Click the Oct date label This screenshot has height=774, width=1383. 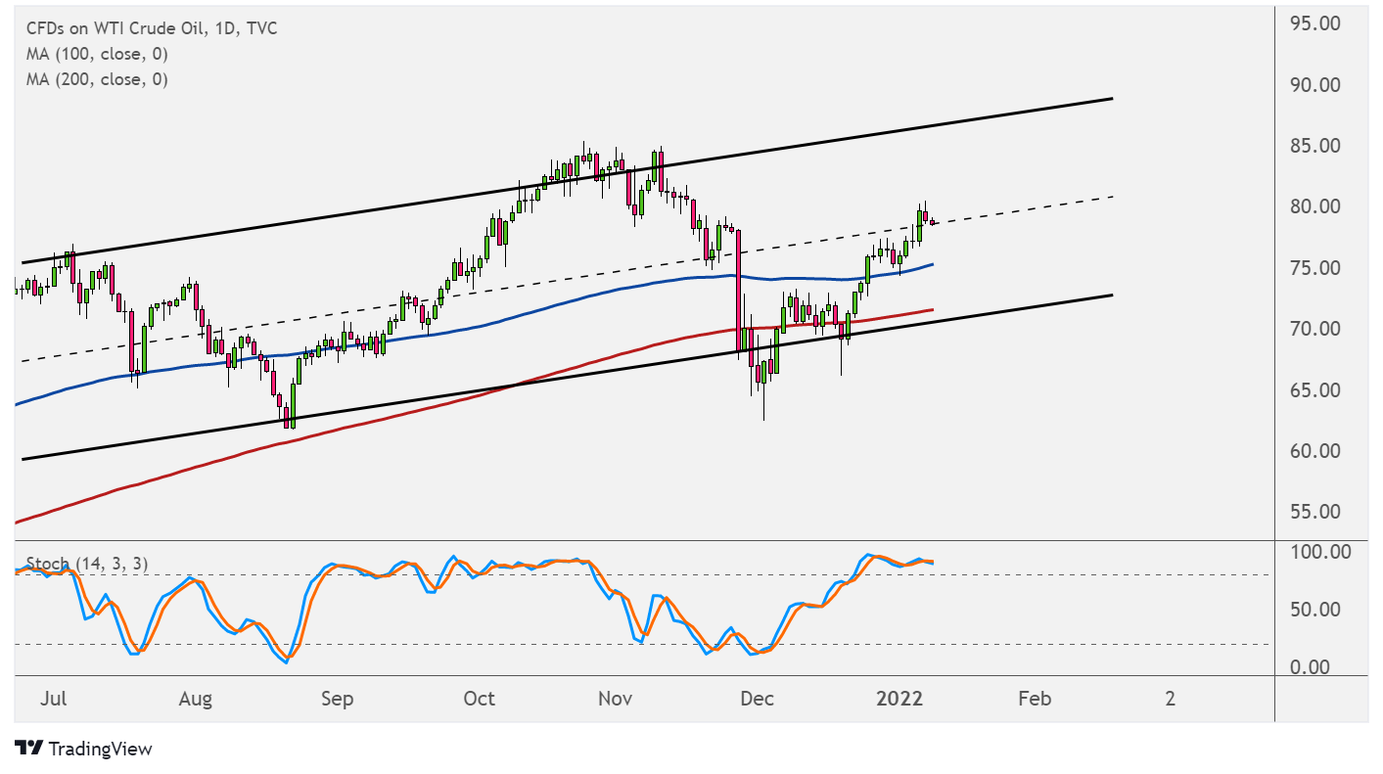click(479, 699)
